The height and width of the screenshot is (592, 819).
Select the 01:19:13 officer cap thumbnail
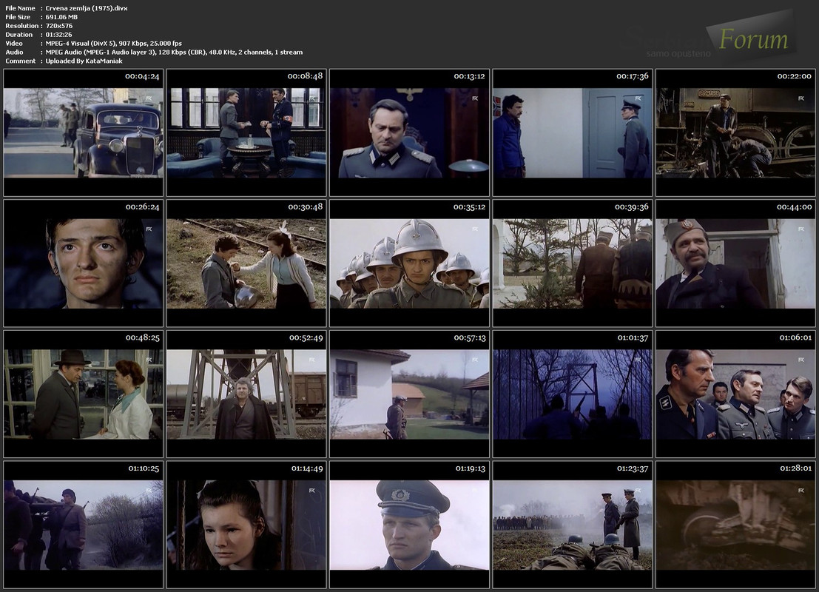(x=409, y=525)
